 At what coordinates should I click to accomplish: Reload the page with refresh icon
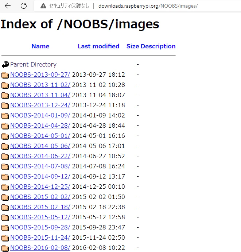(24, 6)
